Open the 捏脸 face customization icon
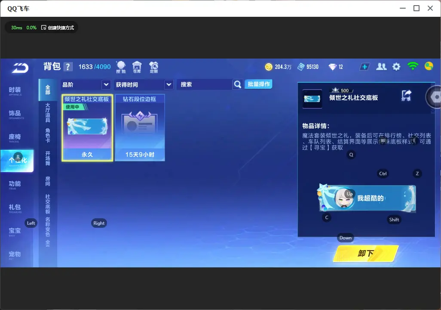Screen dimensions: 441x310 pyautogui.click(x=121, y=67)
